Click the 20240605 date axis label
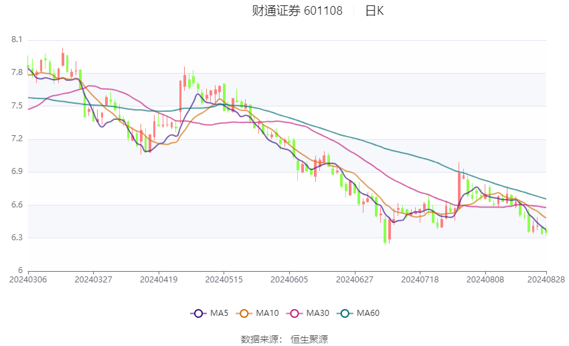 click(289, 279)
